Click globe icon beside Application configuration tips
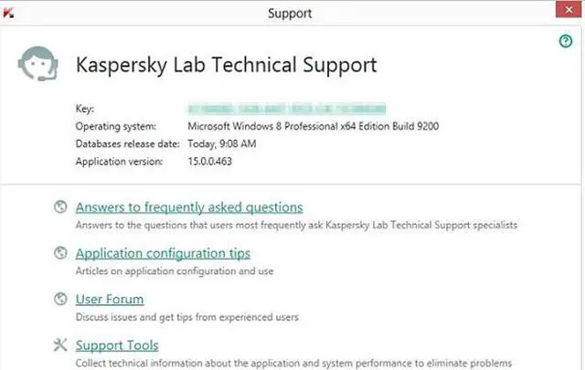Screen dimensions: 585x370 click(60, 253)
